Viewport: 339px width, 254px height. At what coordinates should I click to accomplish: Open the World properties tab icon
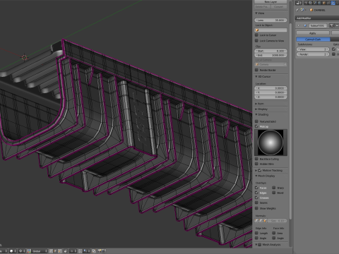(x=319, y=3)
